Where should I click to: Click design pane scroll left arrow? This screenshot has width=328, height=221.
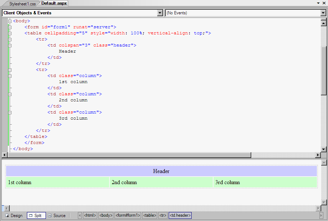(7, 208)
